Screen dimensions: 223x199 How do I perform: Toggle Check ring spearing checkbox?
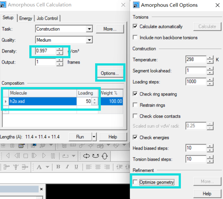pyautogui.click(x=135, y=94)
